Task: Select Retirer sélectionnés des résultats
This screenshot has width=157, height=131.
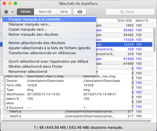Action: pos(49,43)
